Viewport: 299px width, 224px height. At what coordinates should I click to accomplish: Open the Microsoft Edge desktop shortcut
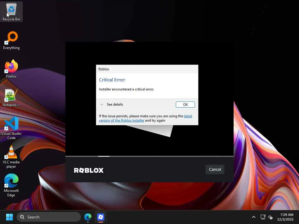[11, 185]
